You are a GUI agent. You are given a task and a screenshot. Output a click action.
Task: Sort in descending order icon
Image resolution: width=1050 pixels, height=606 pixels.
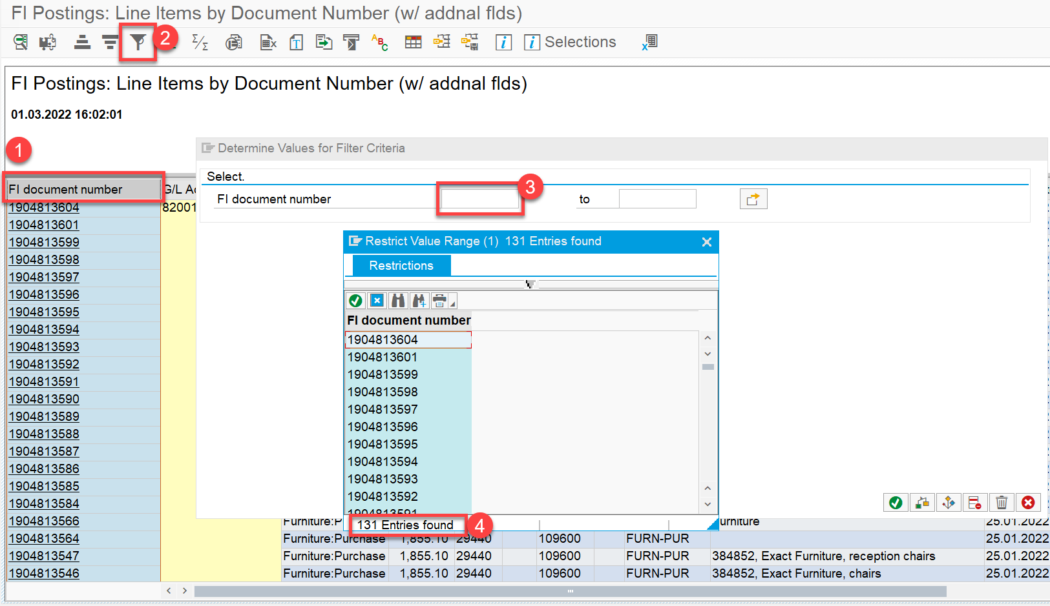[x=110, y=43]
